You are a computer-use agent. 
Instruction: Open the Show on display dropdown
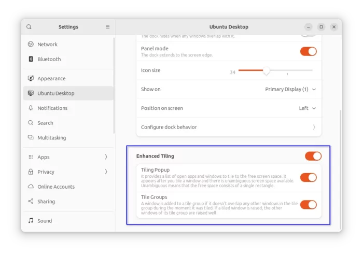[x=290, y=89]
